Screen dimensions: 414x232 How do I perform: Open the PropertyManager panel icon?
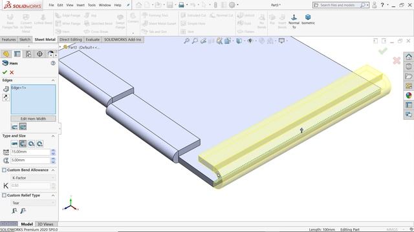17,54
